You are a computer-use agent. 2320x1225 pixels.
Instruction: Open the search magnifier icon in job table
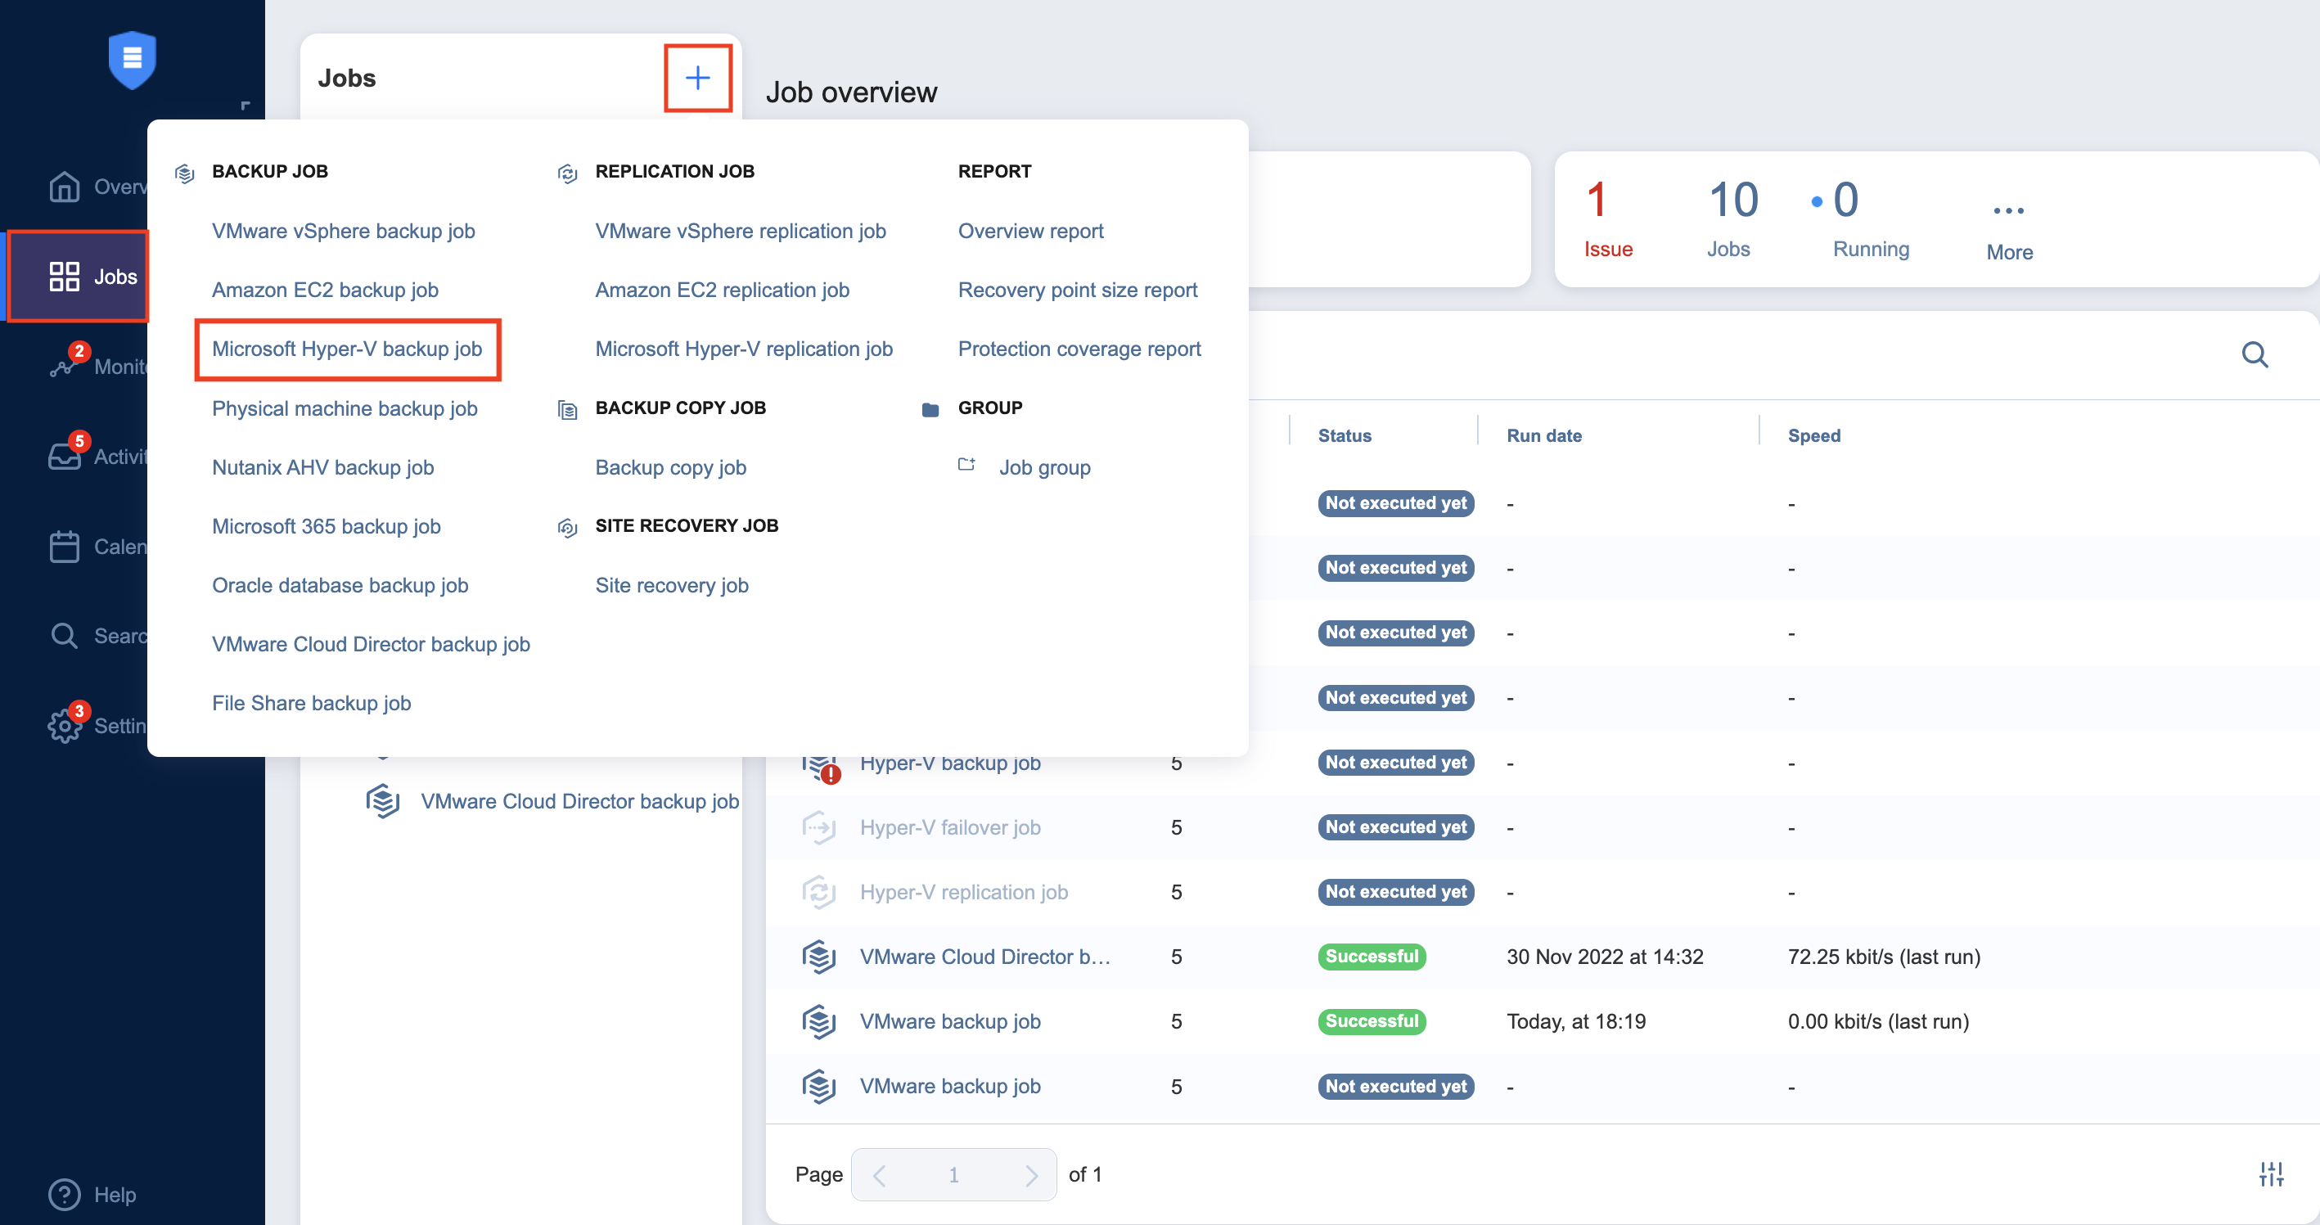[x=2254, y=355]
